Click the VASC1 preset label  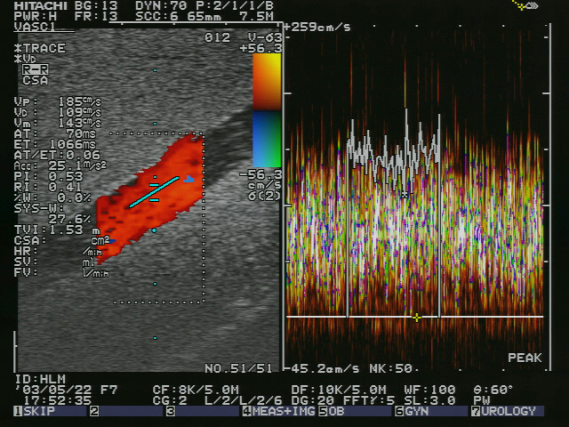pyautogui.click(x=31, y=27)
